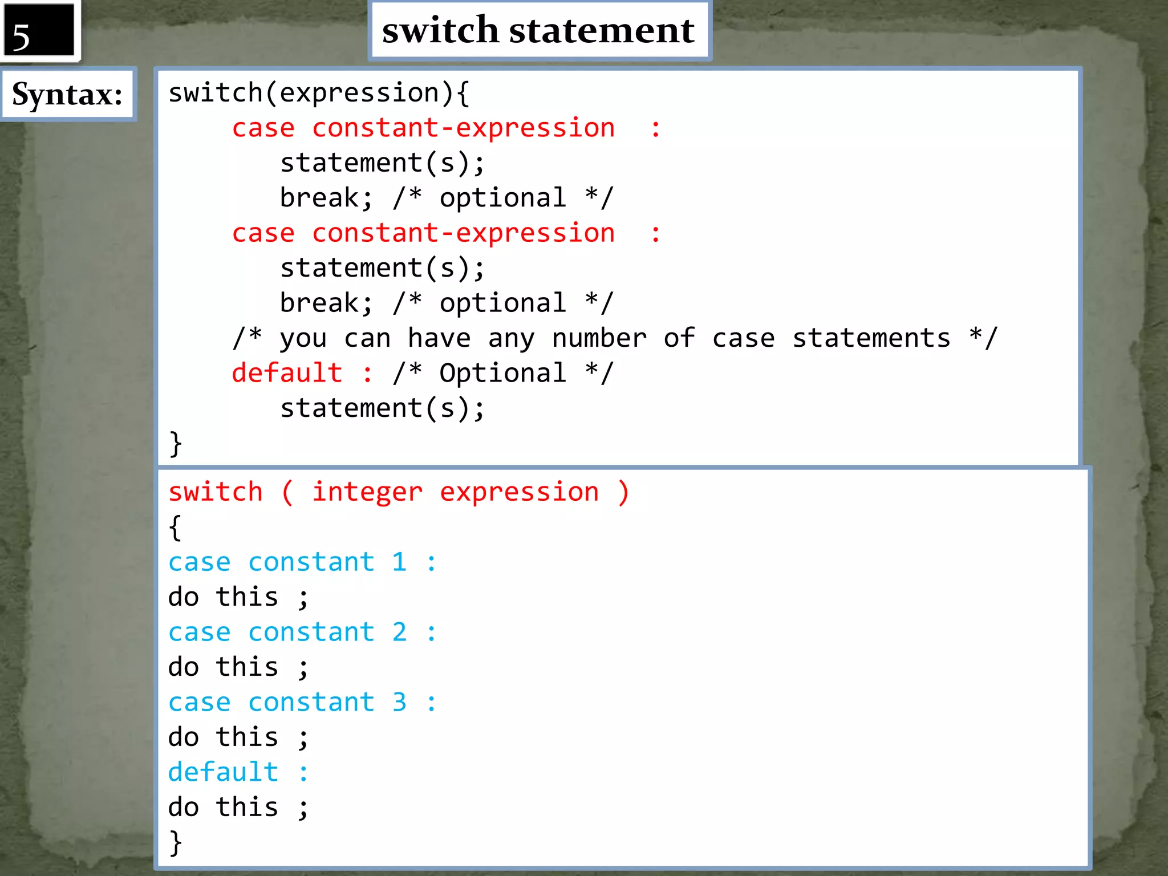Viewport: 1168px width, 876px height.
Task: Click the red 'switch ( integer expression )' line
Action: click(x=398, y=492)
